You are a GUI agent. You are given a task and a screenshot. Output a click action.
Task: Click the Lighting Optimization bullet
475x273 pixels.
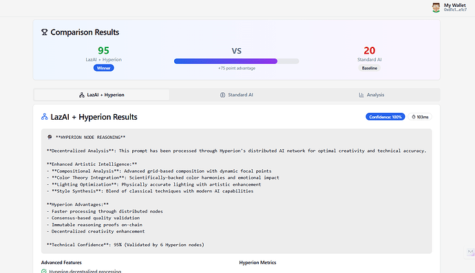pos(154,184)
